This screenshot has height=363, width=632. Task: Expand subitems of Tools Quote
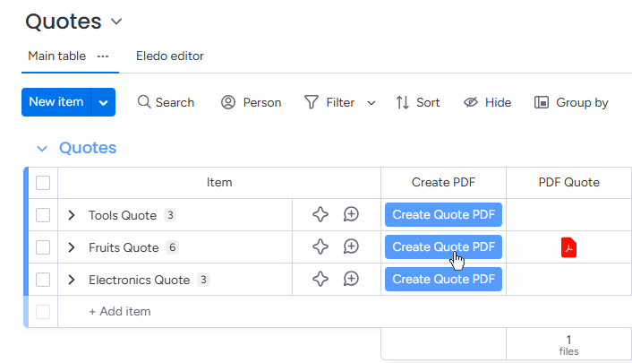pos(72,215)
